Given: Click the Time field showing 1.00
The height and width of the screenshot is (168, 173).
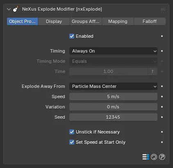Looking at the screenshot, I should pos(109,71).
